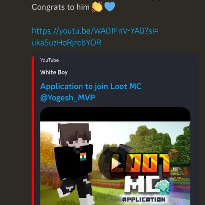The image size is (205, 205).
Task: Click the APPLICATION caption in thumbnail
Action: 143,200
